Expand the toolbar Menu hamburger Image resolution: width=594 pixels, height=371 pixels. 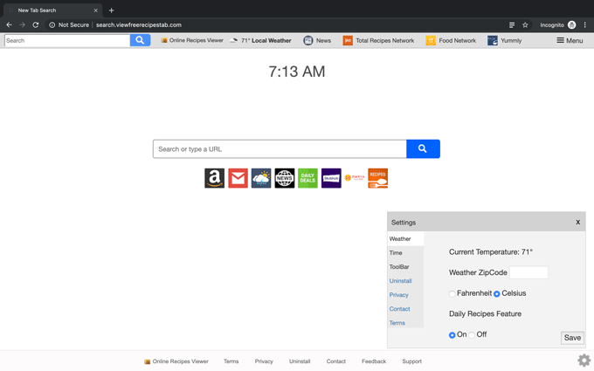(x=570, y=40)
